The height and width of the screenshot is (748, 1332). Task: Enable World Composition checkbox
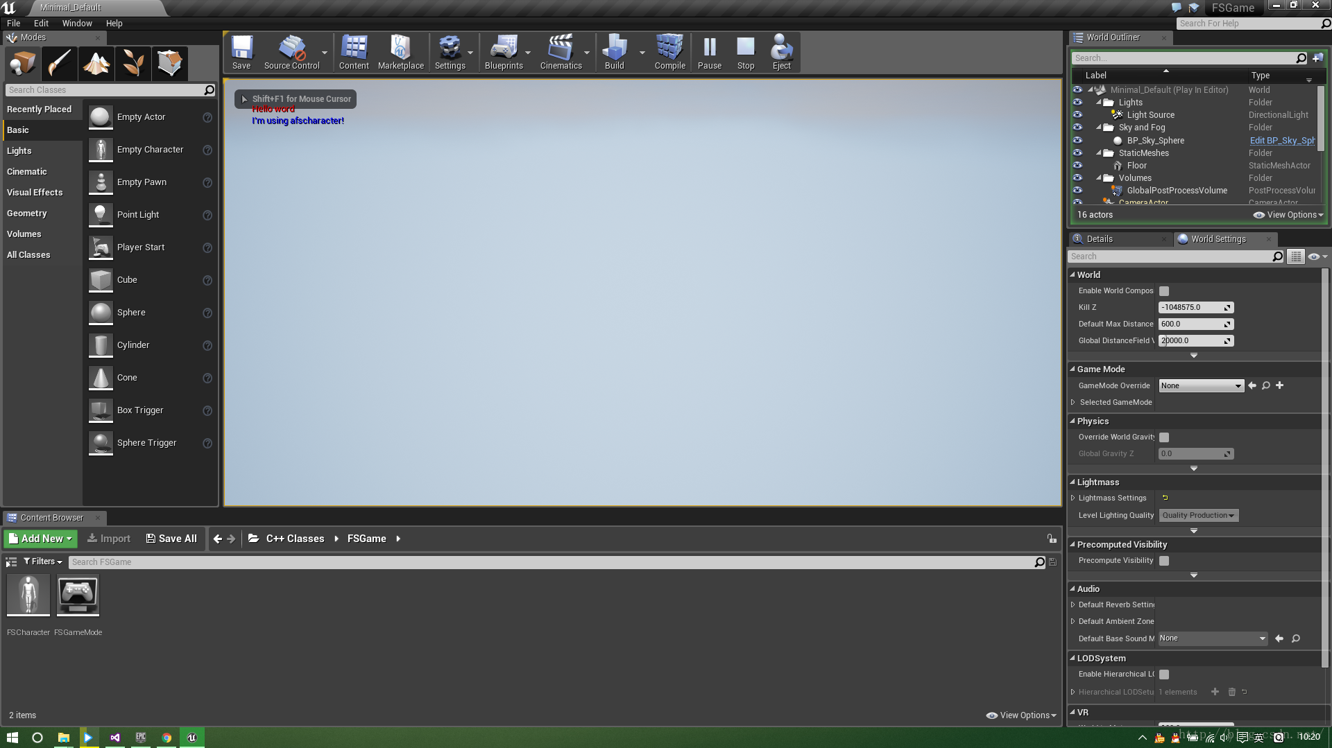1164,291
